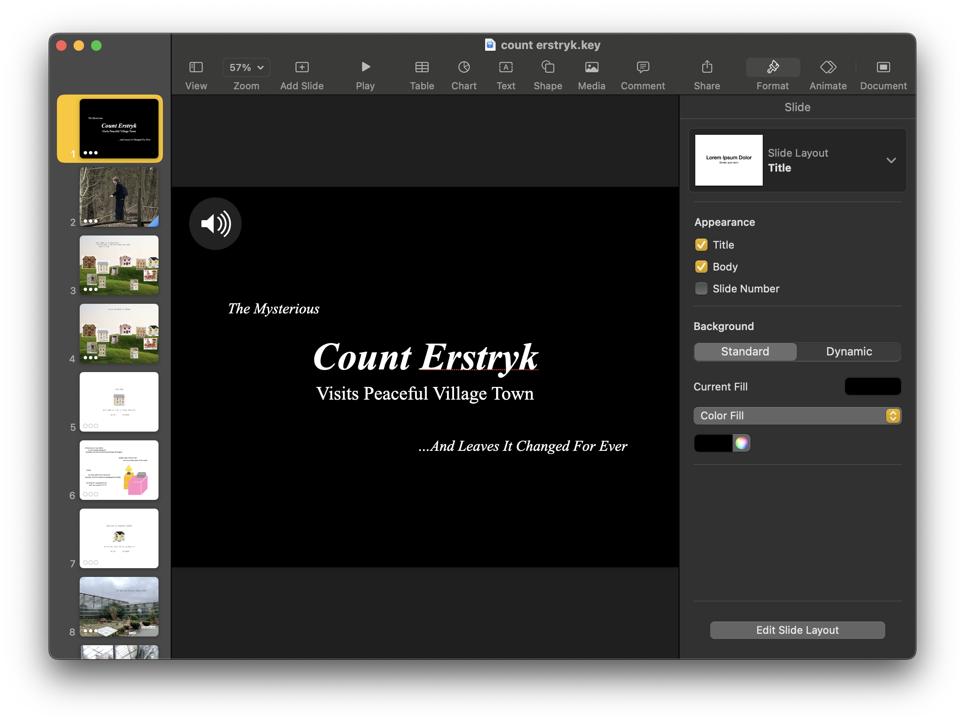This screenshot has width=965, height=724.
Task: Add a Comment using the toolbar icon
Action: (642, 67)
